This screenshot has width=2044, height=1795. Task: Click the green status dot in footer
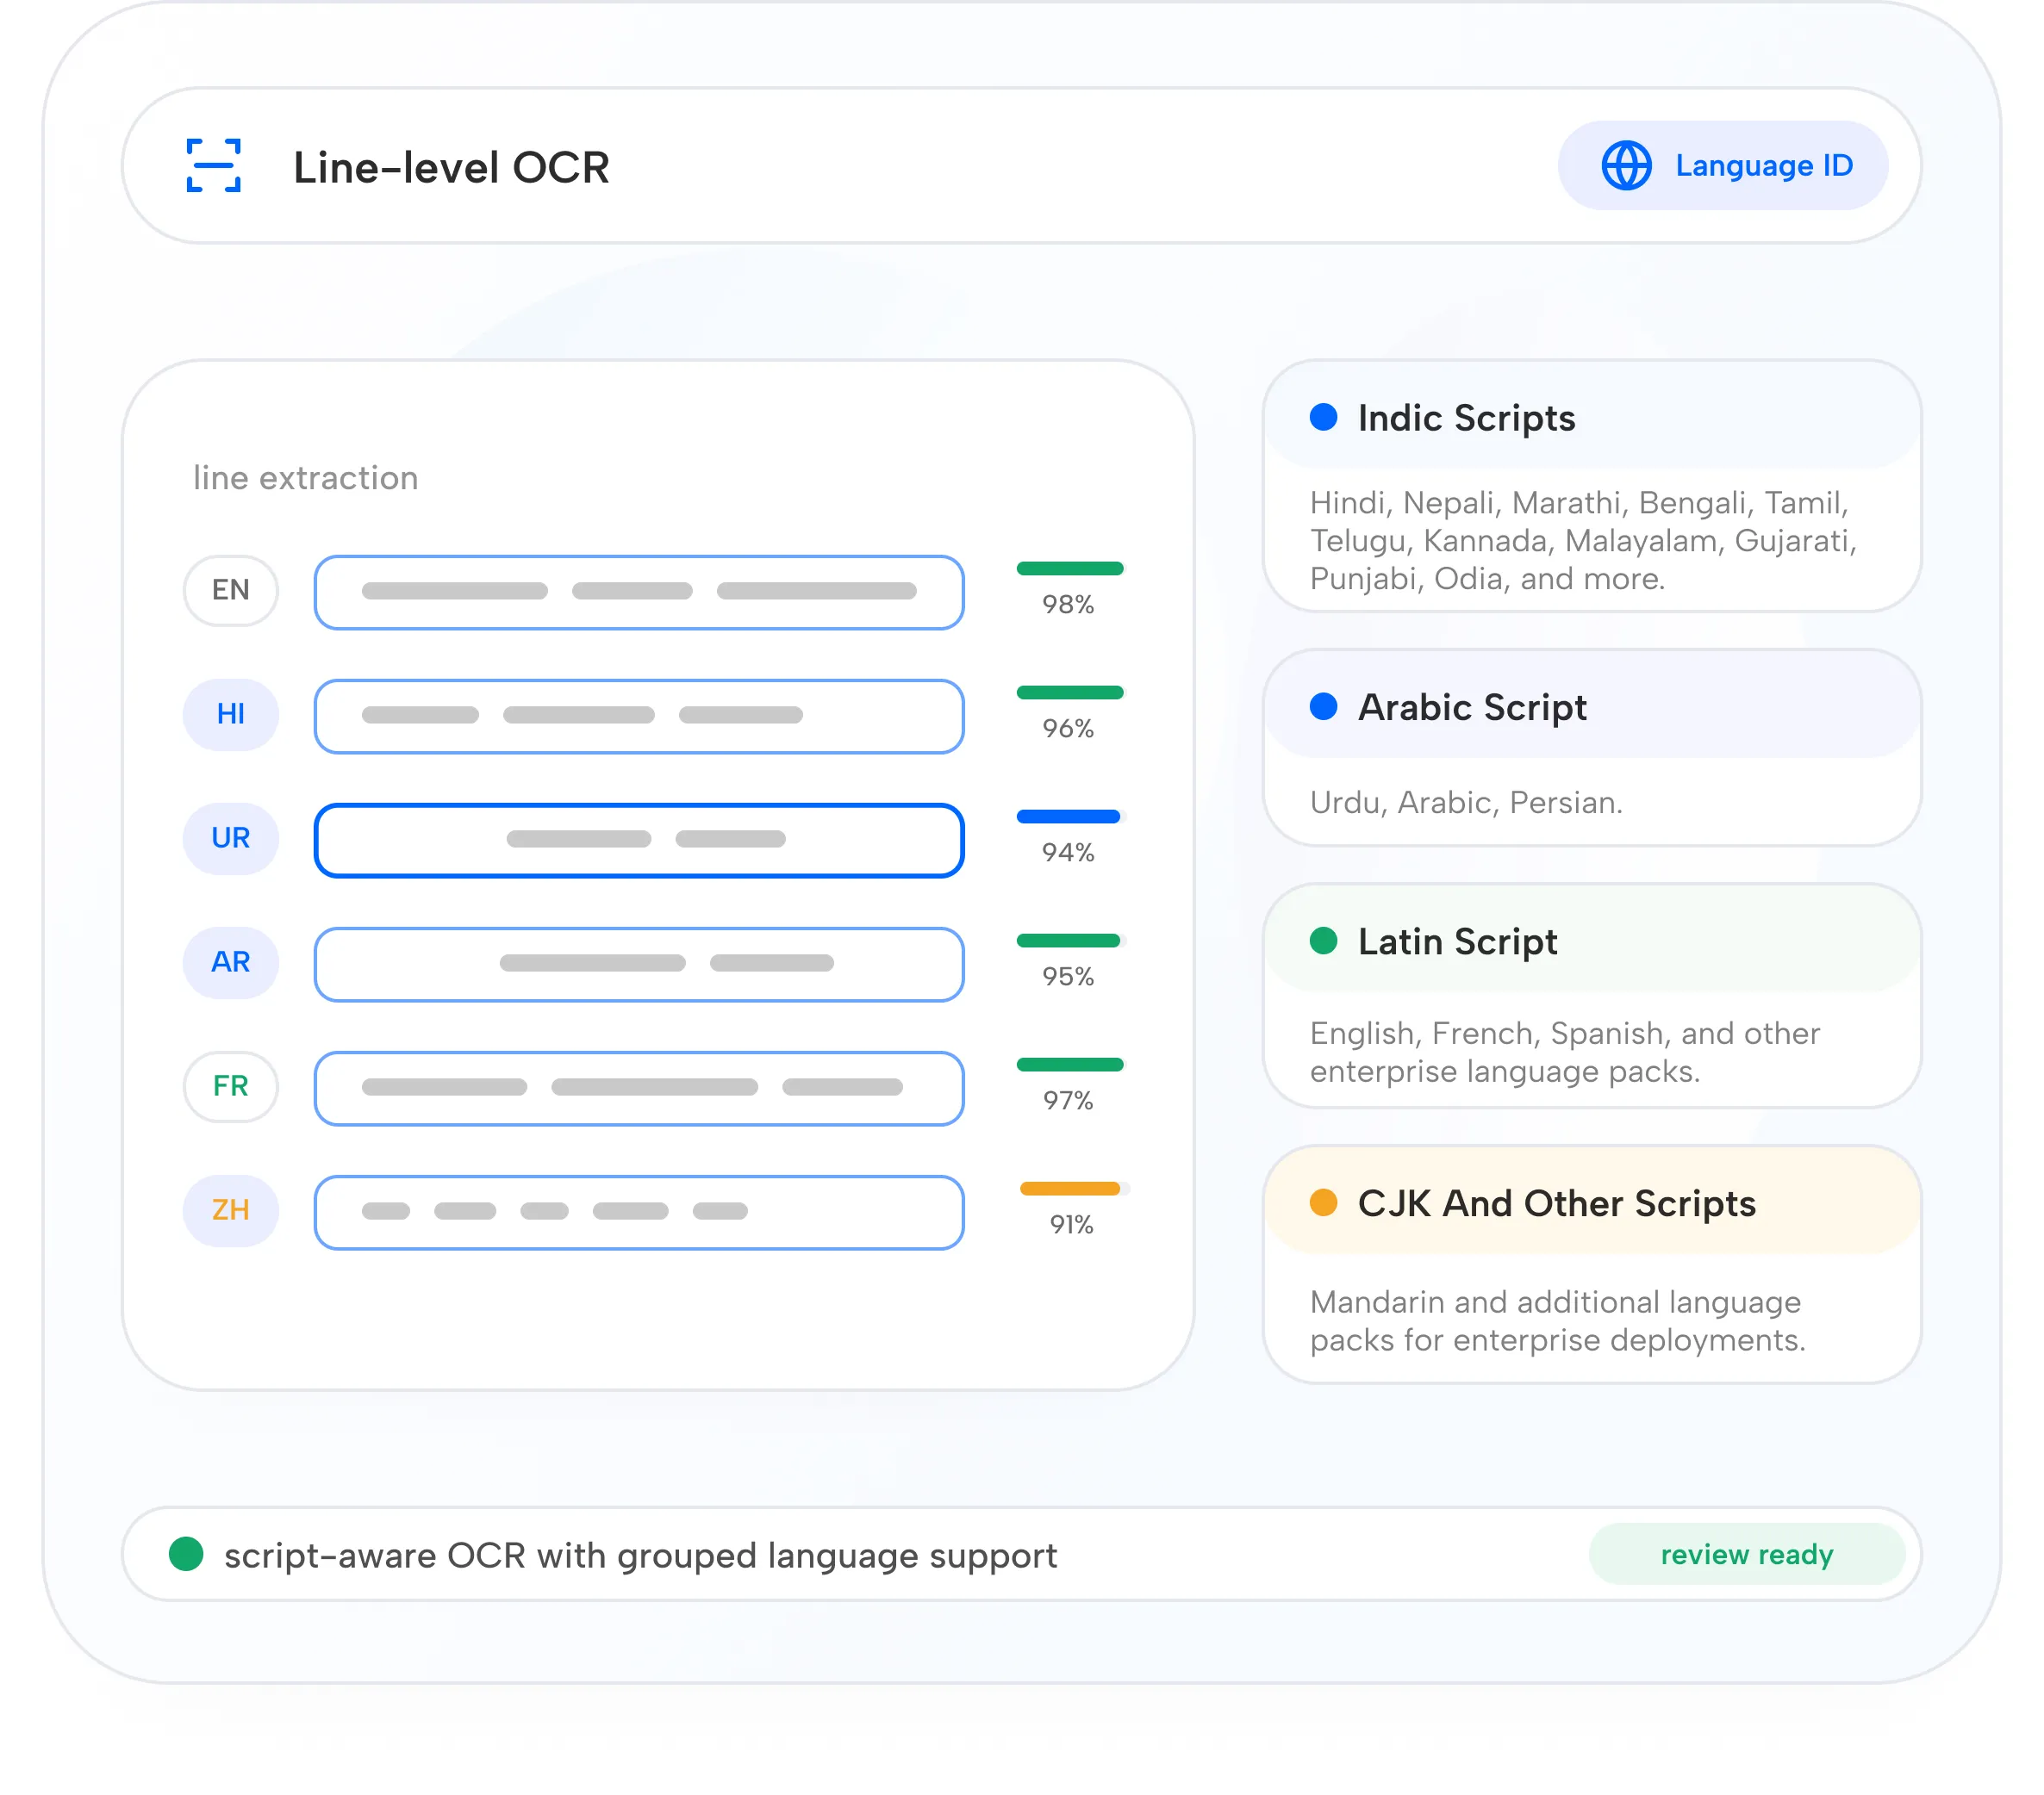(186, 1554)
